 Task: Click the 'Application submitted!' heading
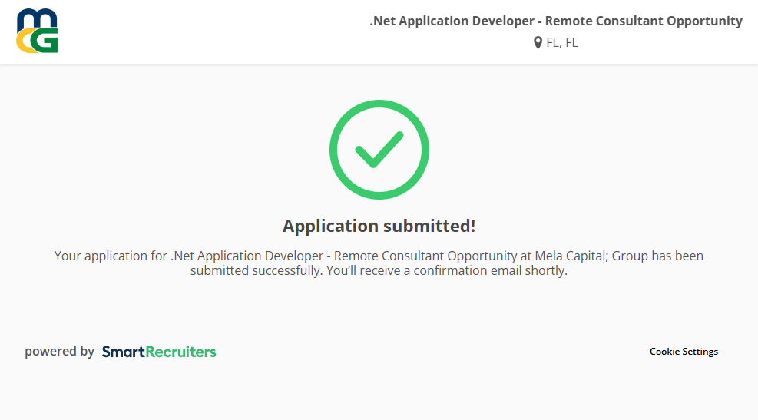[x=379, y=226]
